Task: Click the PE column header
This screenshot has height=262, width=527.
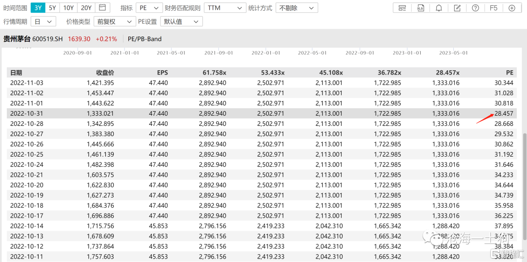Action: [510, 73]
